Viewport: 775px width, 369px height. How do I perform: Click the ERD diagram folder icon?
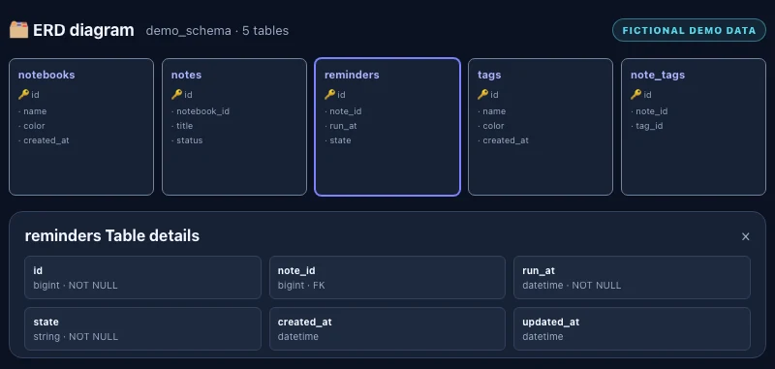pos(18,30)
